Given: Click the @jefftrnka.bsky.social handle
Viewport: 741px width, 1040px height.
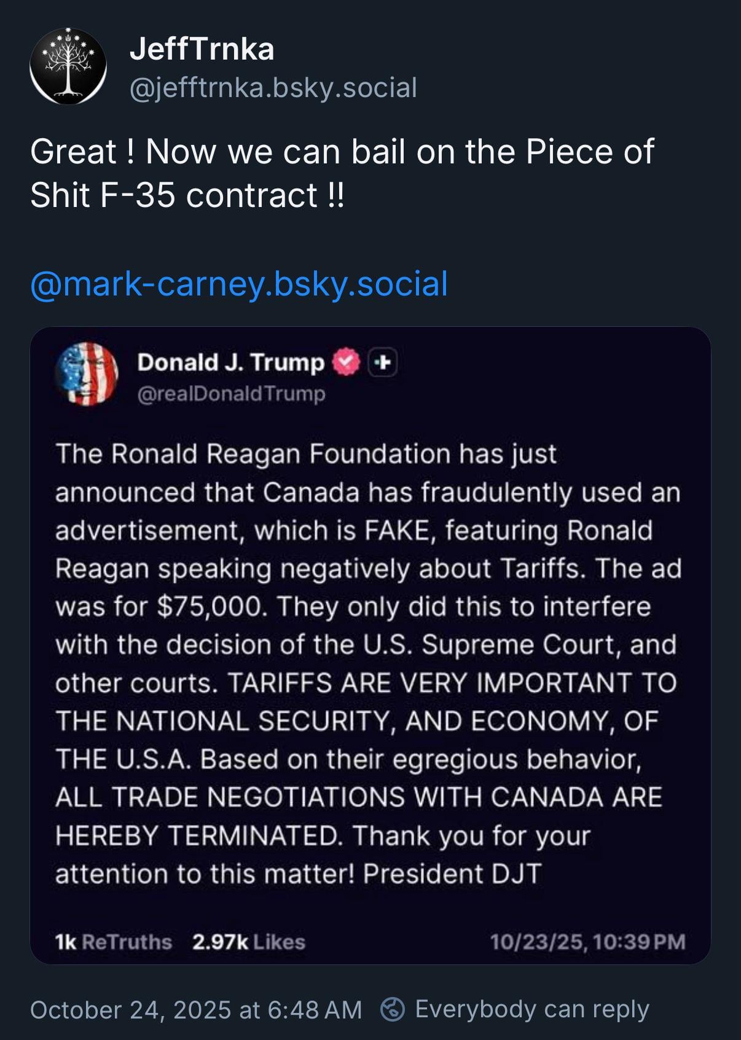Looking at the screenshot, I should pyautogui.click(x=273, y=88).
